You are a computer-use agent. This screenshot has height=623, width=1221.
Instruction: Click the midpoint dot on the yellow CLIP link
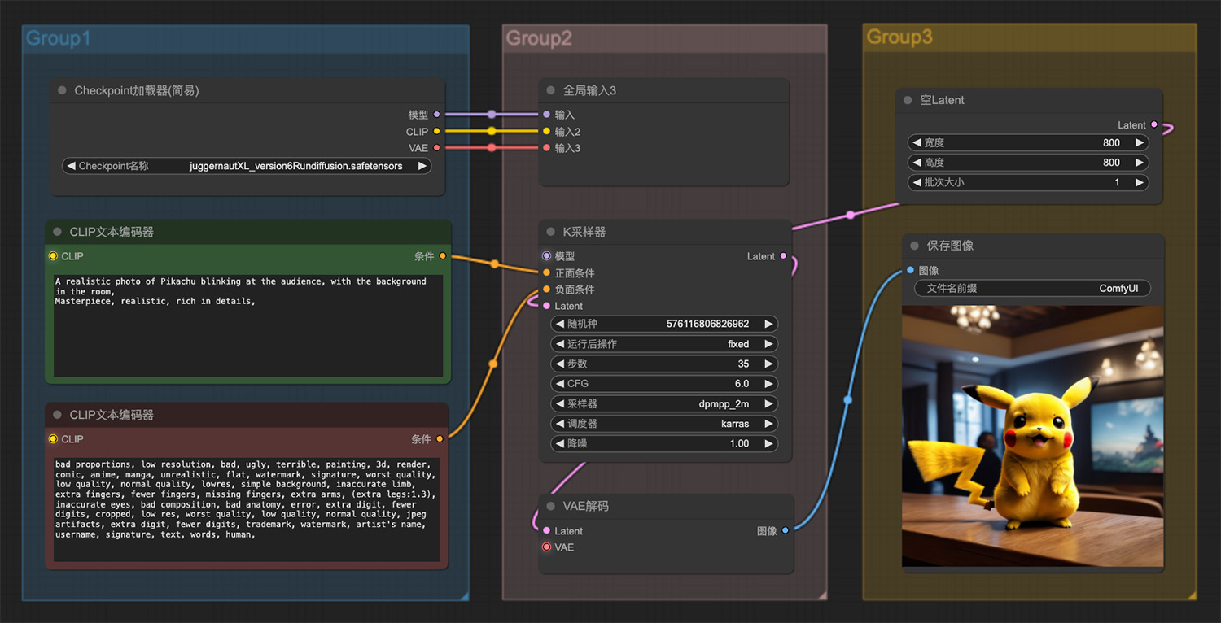[492, 131]
